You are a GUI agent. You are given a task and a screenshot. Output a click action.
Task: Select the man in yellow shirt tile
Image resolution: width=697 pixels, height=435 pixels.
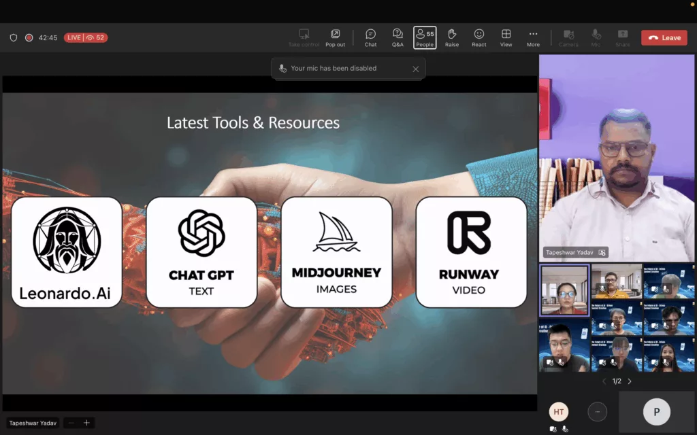tap(617, 281)
